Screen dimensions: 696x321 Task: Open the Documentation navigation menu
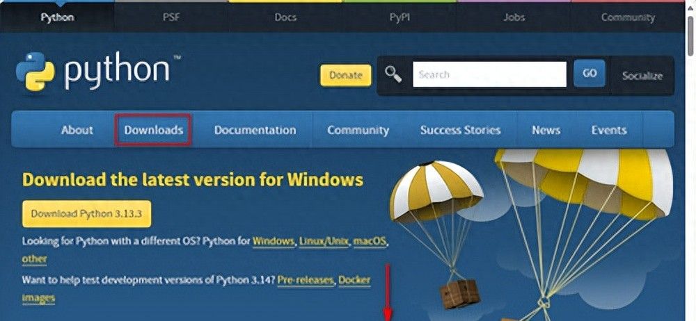coord(255,130)
